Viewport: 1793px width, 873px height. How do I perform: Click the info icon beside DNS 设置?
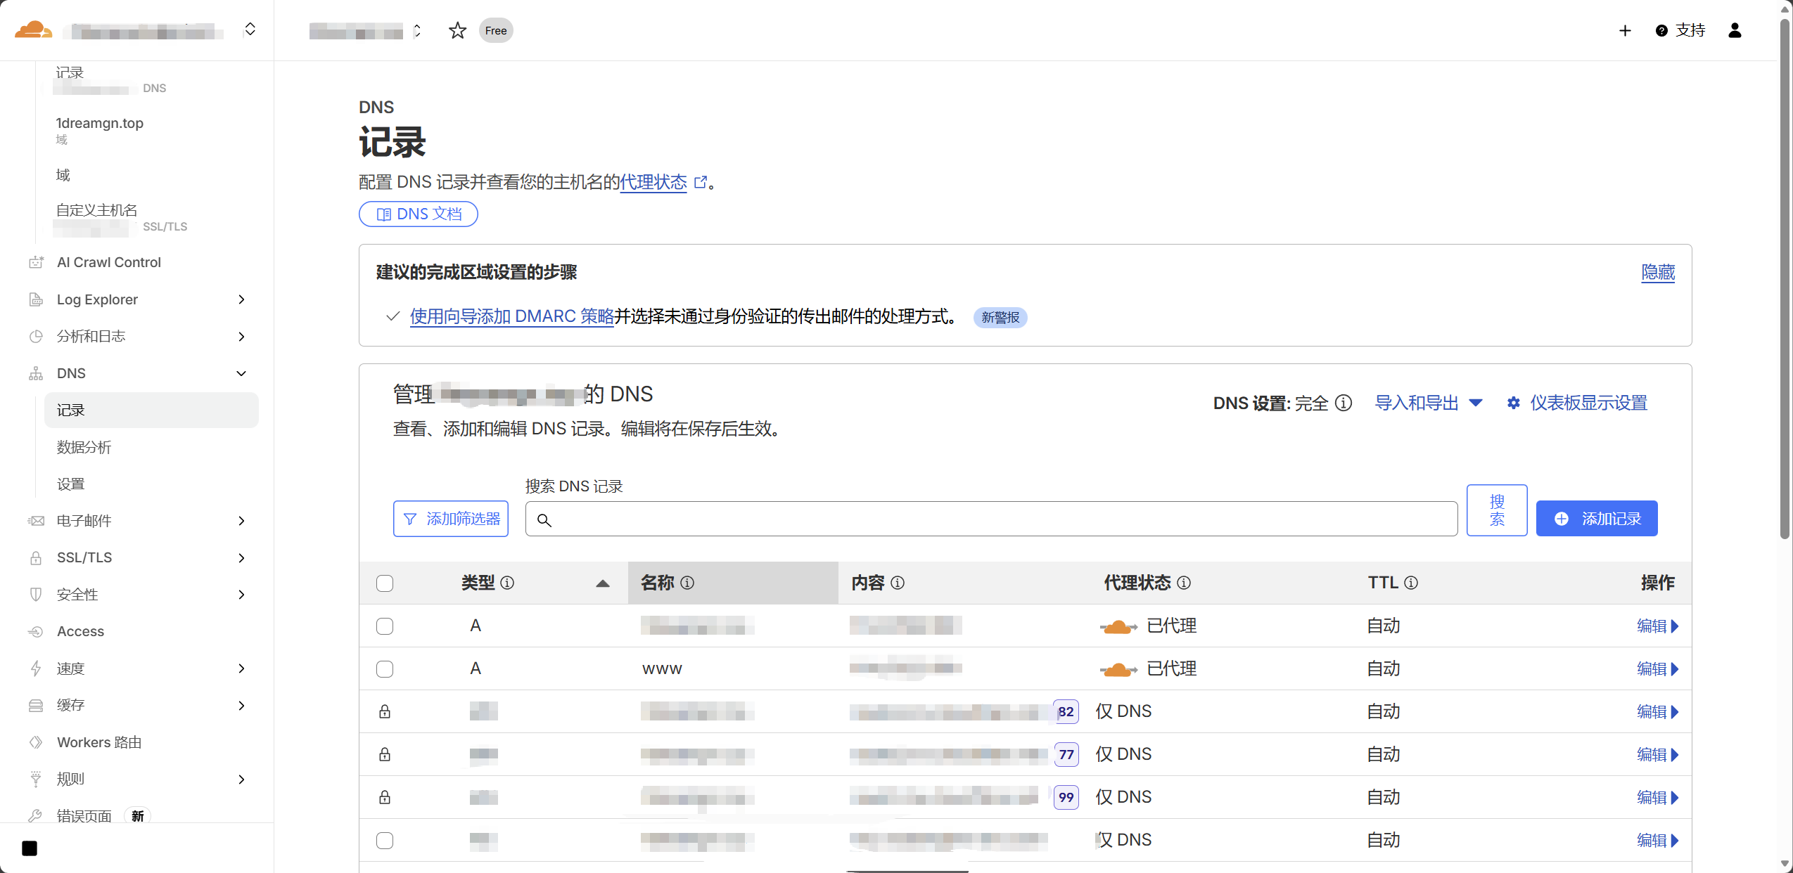pos(1344,403)
